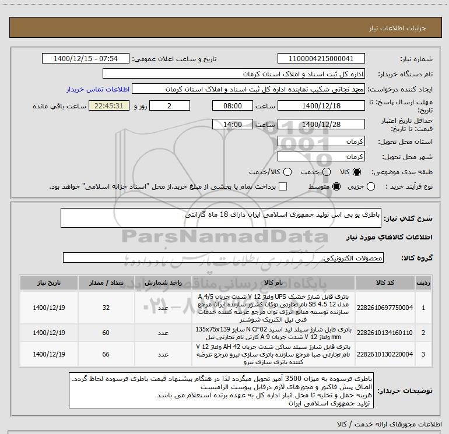Click the توضیحات خریدار notes box
Viewport: 449px width, 434px height.
point(221,390)
